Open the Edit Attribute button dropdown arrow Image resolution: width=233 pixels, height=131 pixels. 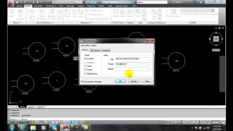click(x=25, y=18)
